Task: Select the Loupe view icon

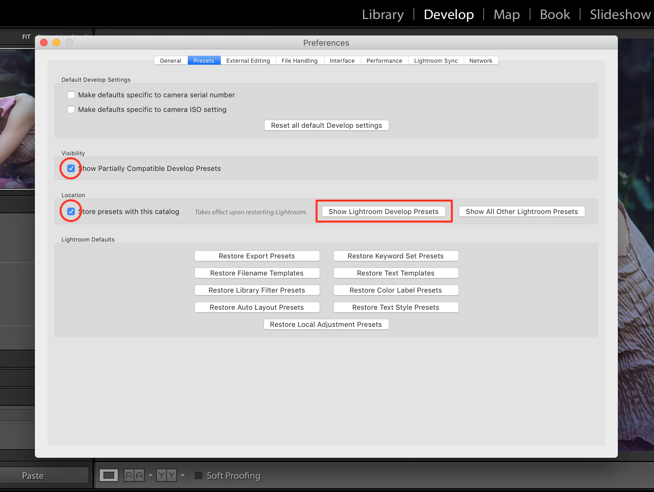Action: [x=109, y=475]
